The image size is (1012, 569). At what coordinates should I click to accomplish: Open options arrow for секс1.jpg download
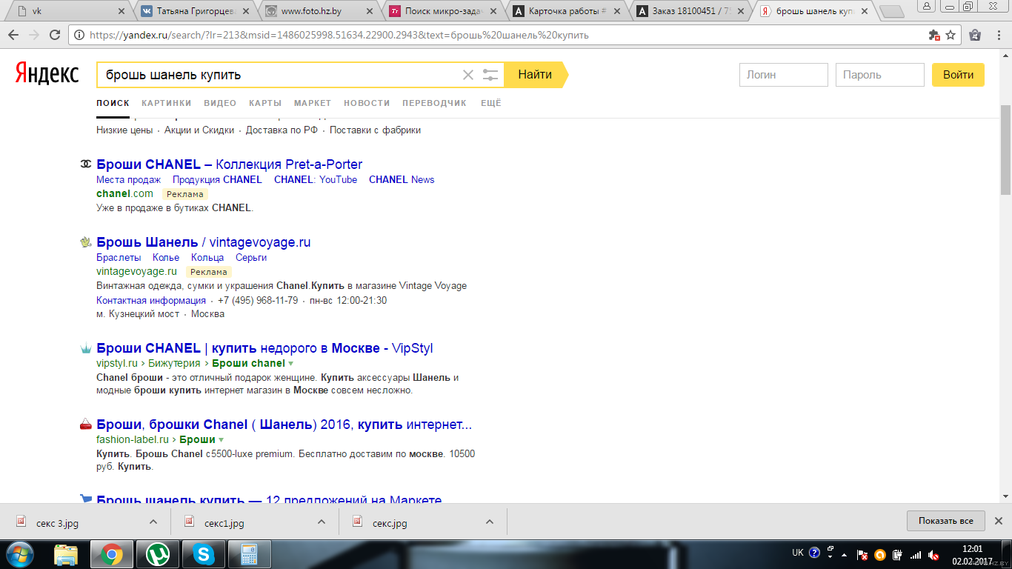pos(322,522)
